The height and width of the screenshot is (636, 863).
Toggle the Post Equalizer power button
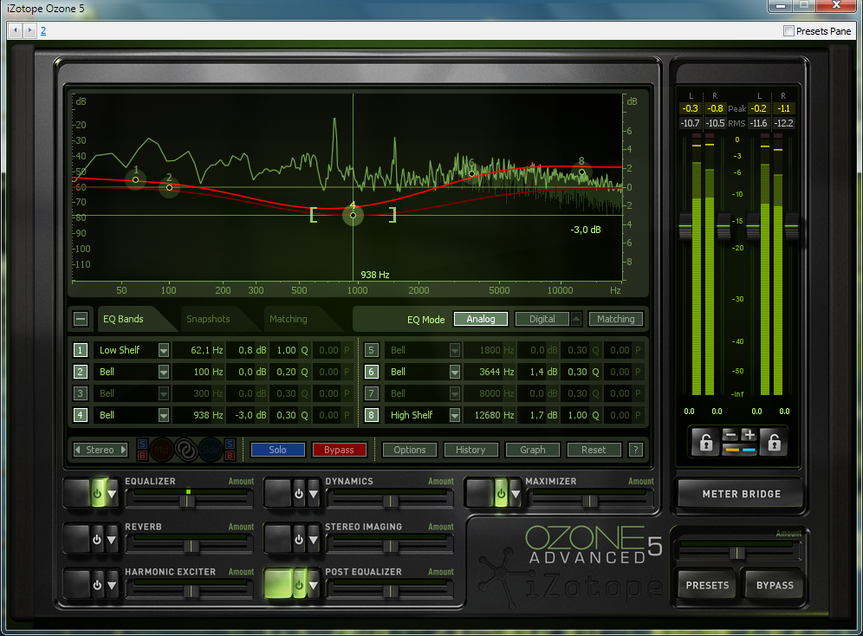coord(298,585)
